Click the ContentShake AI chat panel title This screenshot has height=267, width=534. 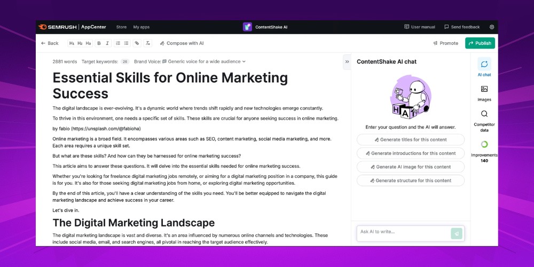(387, 61)
